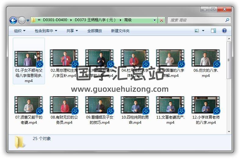Viewport: 240px width, 159px height.
Task: Expand subfolder arrow after D0301-D0400
Action: pyautogui.click(x=71, y=20)
